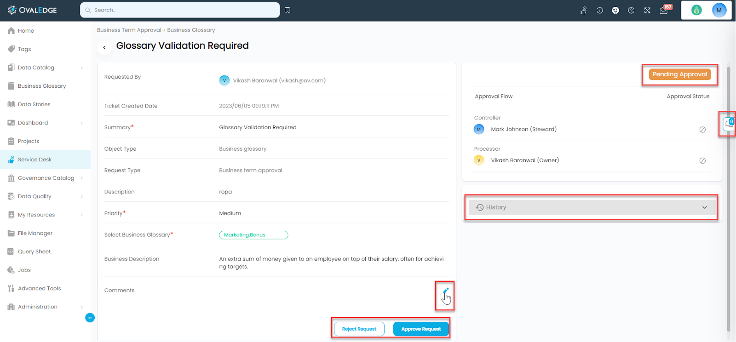
Task: Open the user profile avatar M
Action: [x=719, y=10]
